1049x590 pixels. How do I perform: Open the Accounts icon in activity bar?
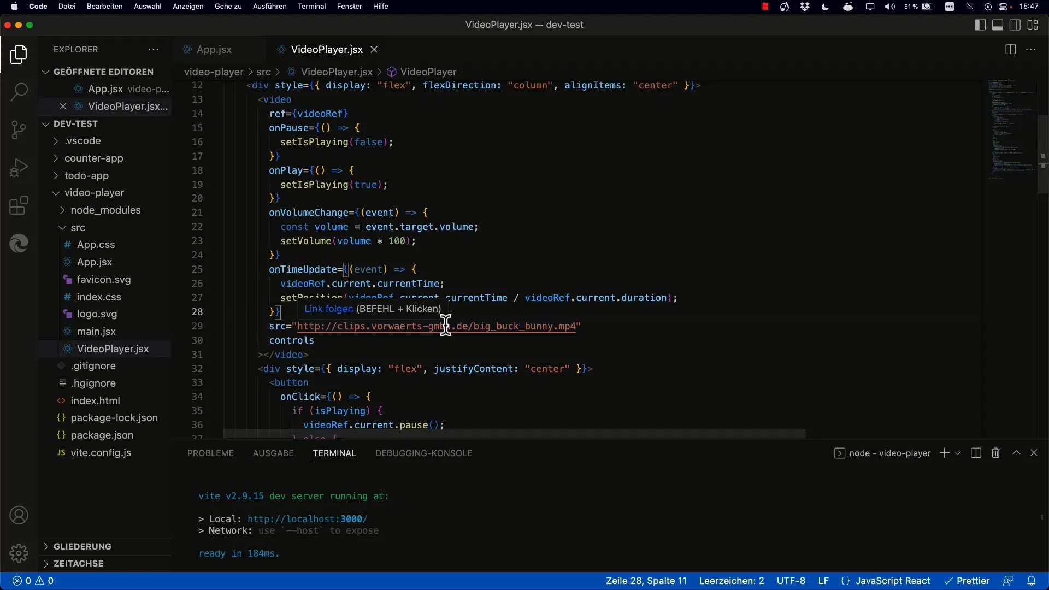19,515
